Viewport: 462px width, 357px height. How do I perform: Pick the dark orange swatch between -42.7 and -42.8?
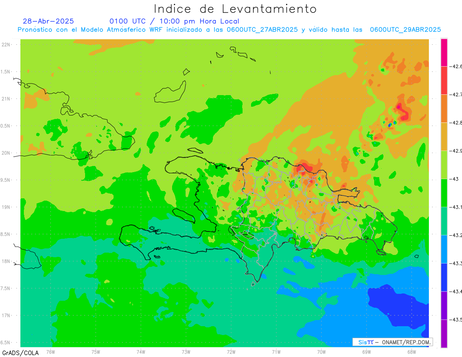pos(444,108)
